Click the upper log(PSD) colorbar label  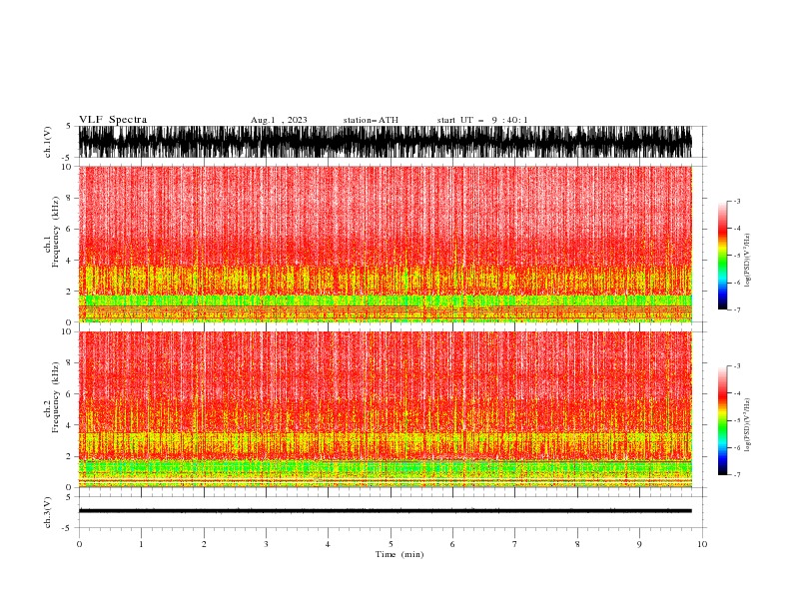[x=747, y=261]
